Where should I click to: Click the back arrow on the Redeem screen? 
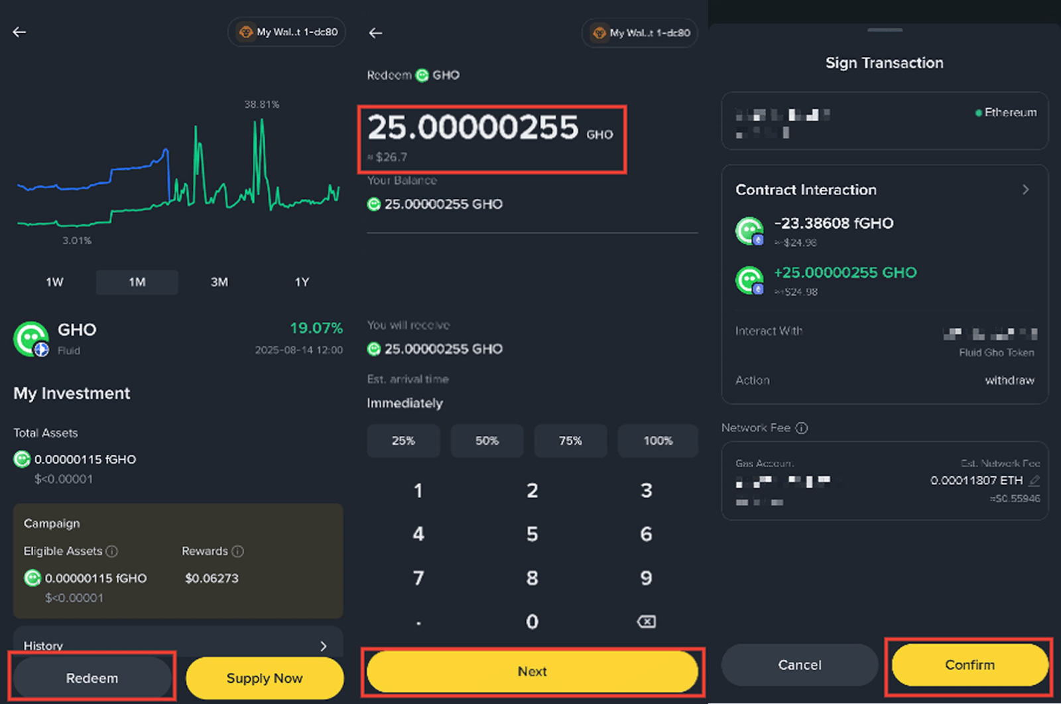[375, 33]
